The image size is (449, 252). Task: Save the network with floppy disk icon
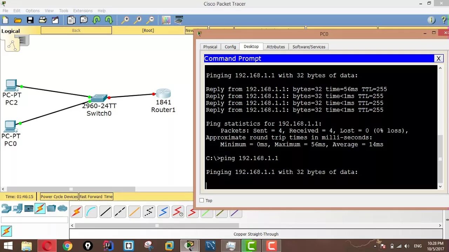pos(30,20)
